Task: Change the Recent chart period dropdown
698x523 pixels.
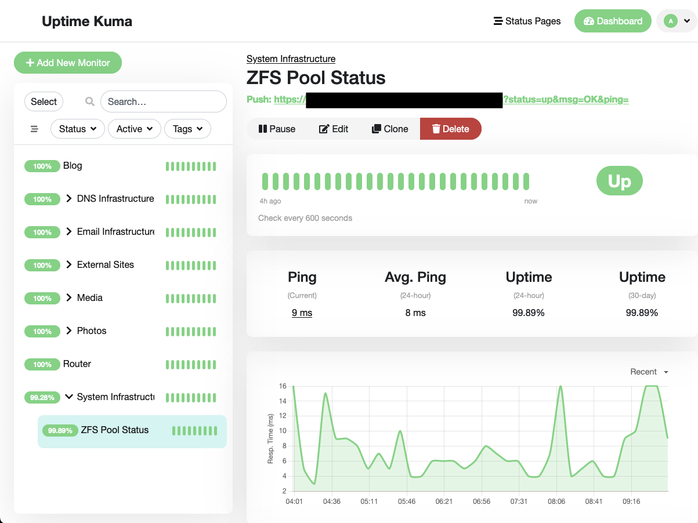Action: (x=649, y=372)
